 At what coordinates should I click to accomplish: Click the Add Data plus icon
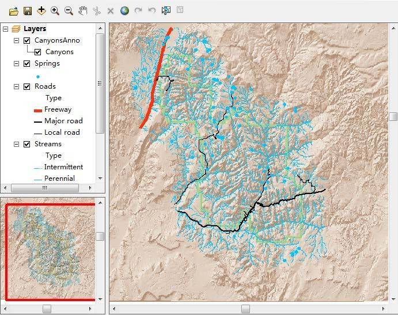tap(41, 11)
